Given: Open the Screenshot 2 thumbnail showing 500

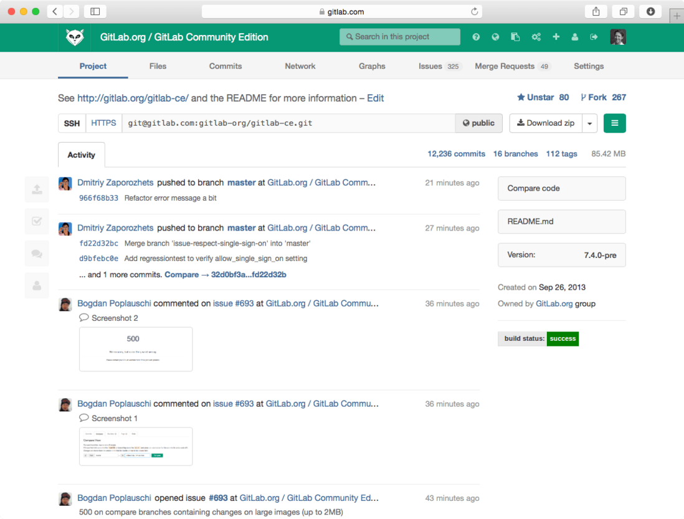Looking at the screenshot, I should pyautogui.click(x=136, y=350).
